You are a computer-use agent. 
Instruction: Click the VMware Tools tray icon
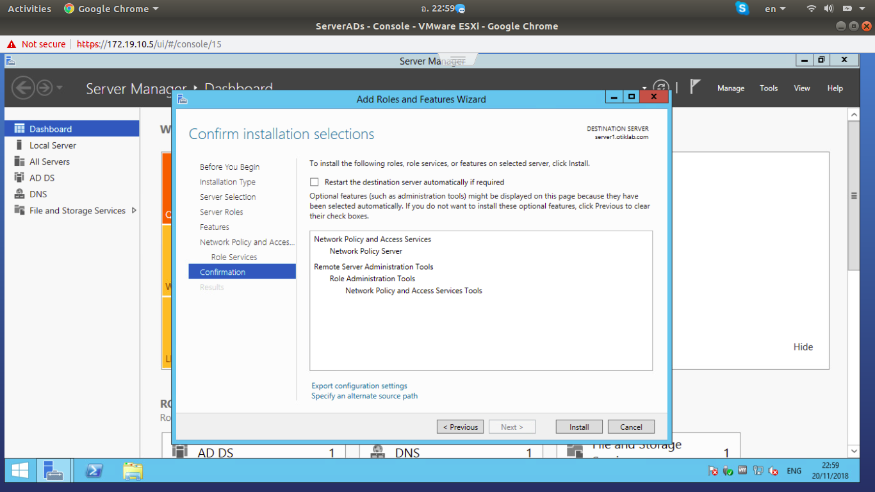tap(742, 470)
